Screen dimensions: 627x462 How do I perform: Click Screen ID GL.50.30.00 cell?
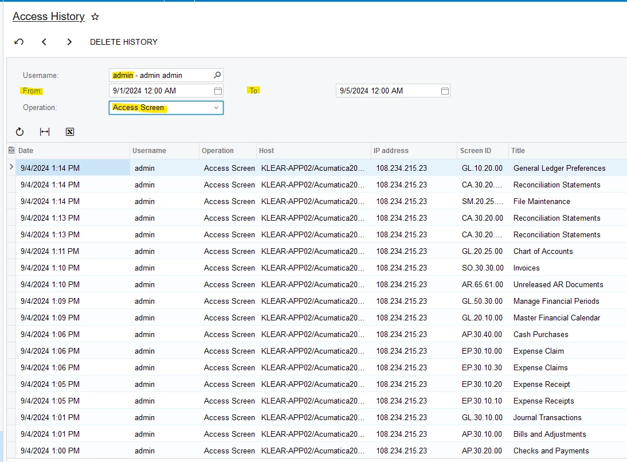tap(482, 301)
